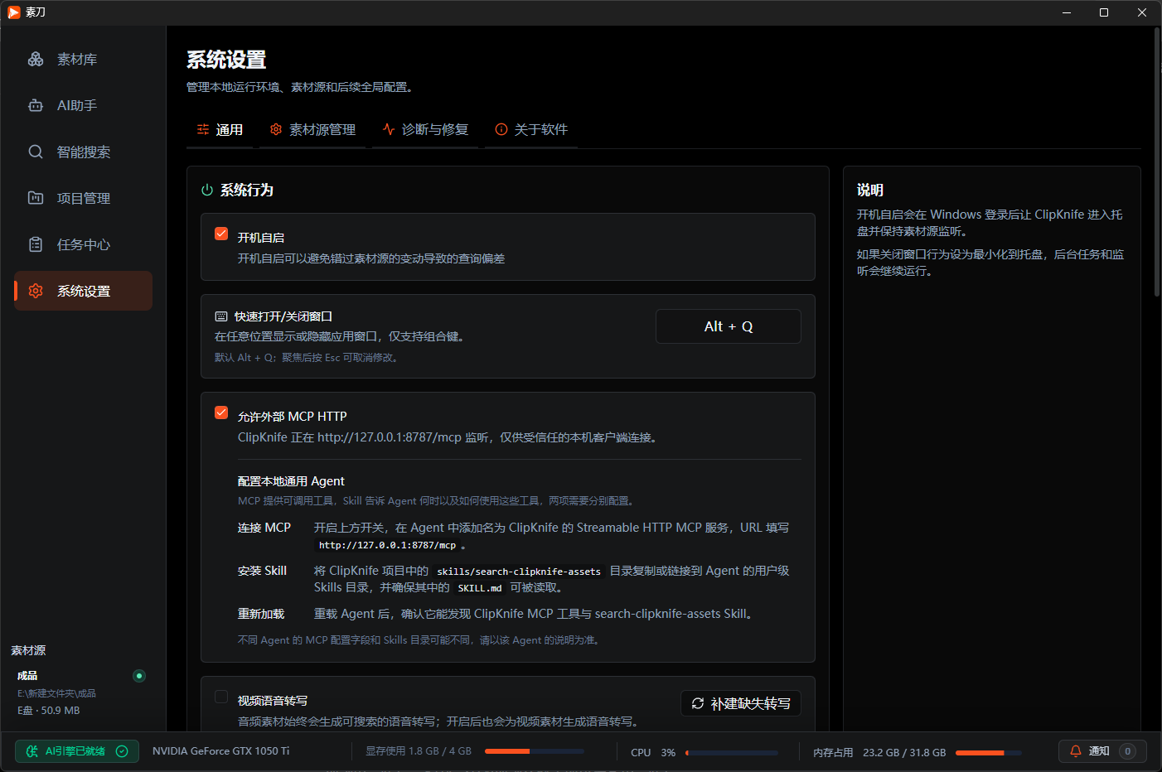Screen dimensions: 1162x772
Task: Click the 配置本地通用 Agent heading
Action: 291,481
